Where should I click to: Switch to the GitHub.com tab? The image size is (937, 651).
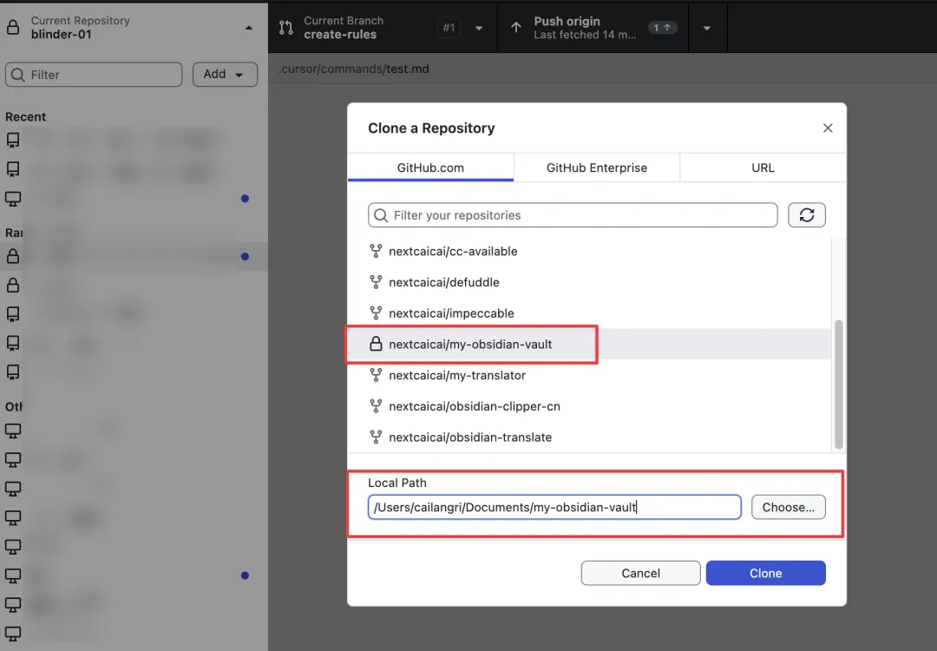point(430,168)
